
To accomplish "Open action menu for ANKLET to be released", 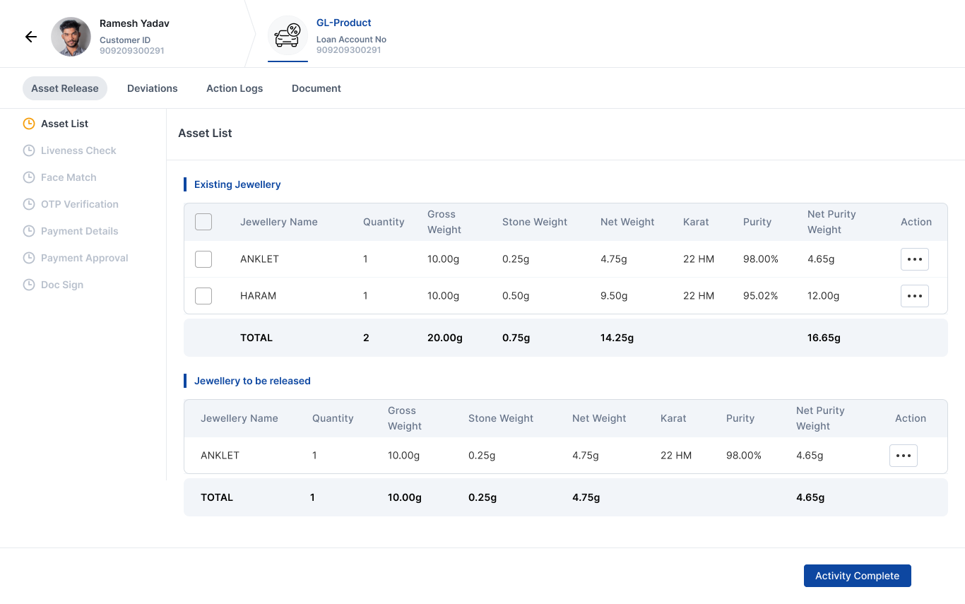I will point(903,456).
